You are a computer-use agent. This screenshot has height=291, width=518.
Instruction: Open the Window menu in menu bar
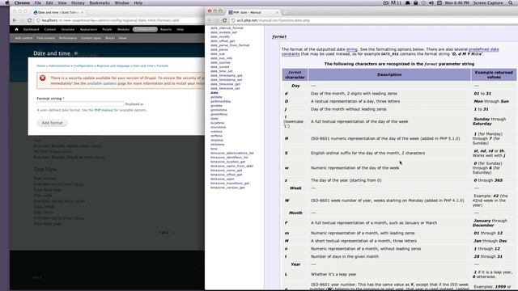tap(122, 3)
